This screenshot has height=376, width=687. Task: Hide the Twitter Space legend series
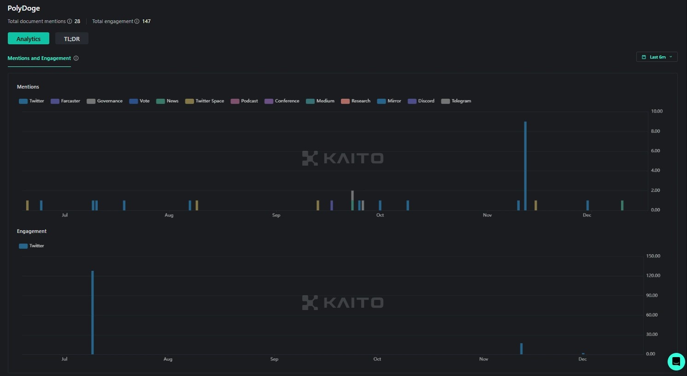205,101
